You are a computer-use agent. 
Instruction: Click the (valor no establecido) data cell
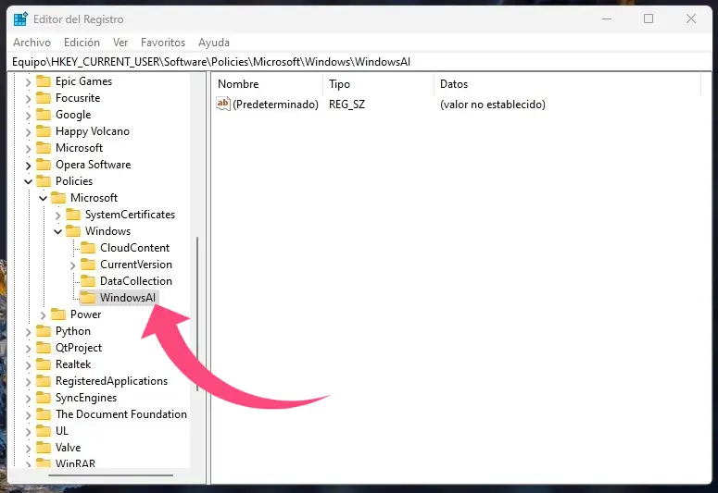(x=492, y=105)
